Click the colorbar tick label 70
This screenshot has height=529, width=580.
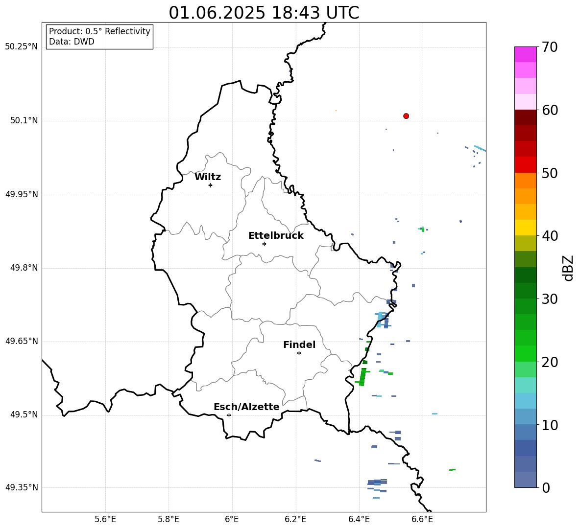pyautogui.click(x=550, y=47)
